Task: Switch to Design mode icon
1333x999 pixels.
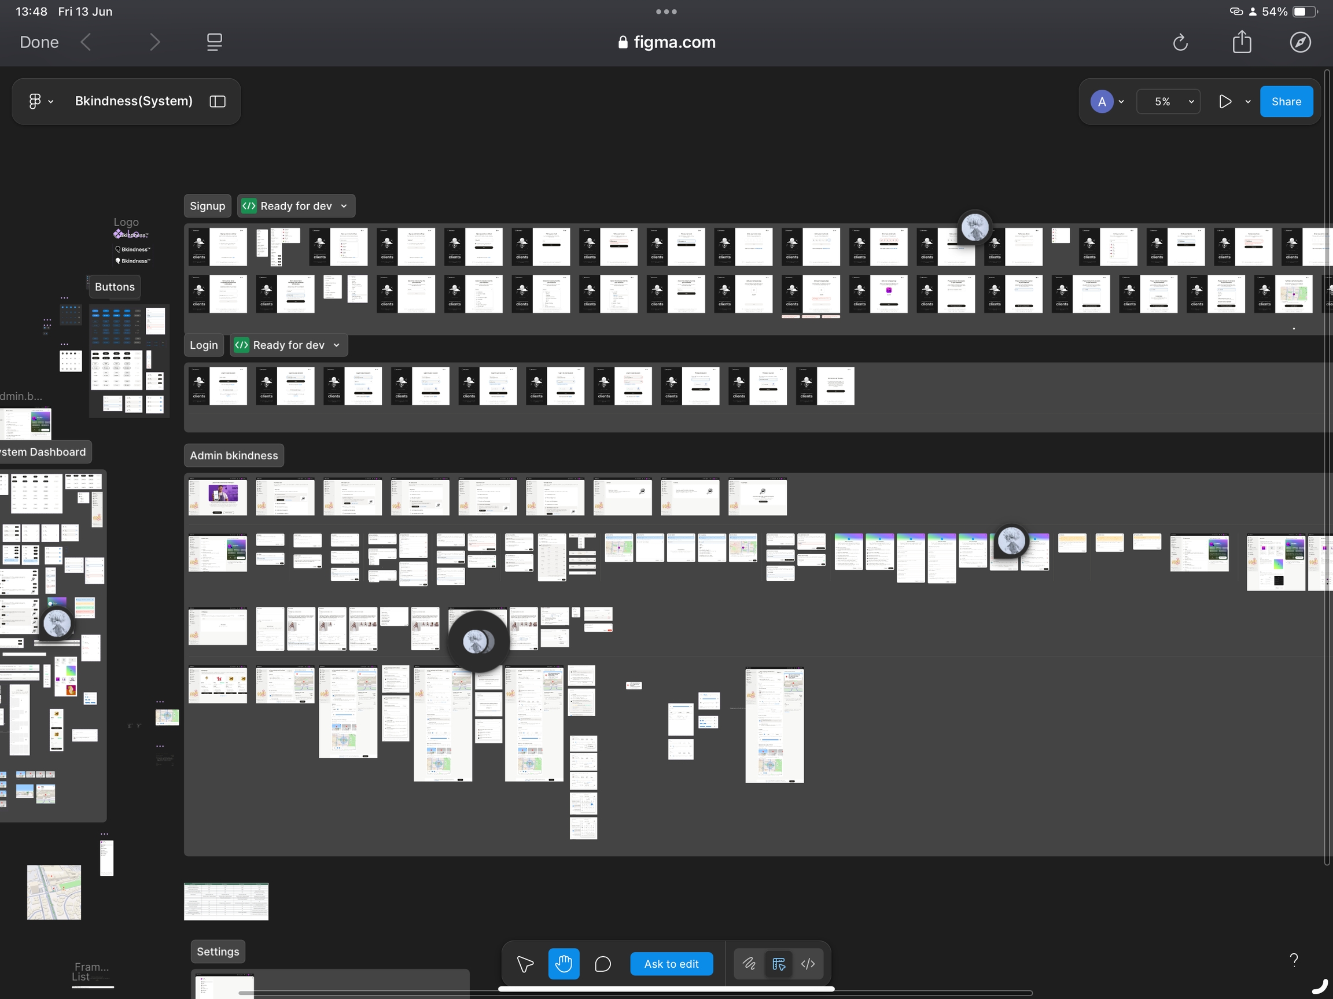Action: tap(779, 964)
